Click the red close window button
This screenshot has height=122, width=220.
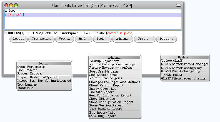[6, 5]
